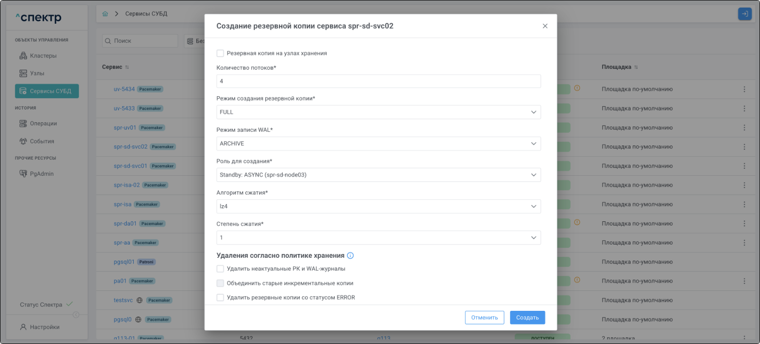Click the logout icon in top right
This screenshot has height=344, width=760.
(744, 14)
